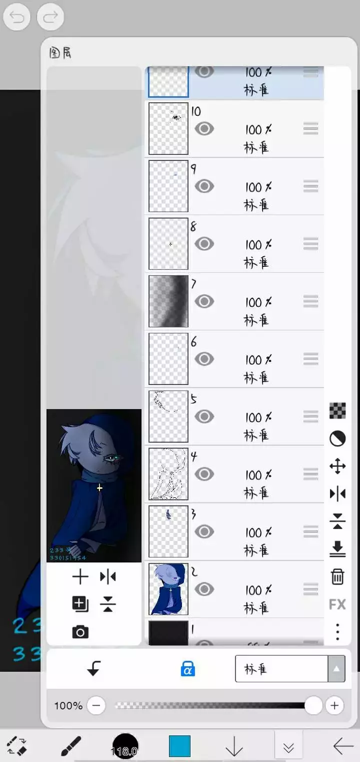This screenshot has width=360, height=762.
Task: Click the undo arrow button
Action: [x=17, y=19]
